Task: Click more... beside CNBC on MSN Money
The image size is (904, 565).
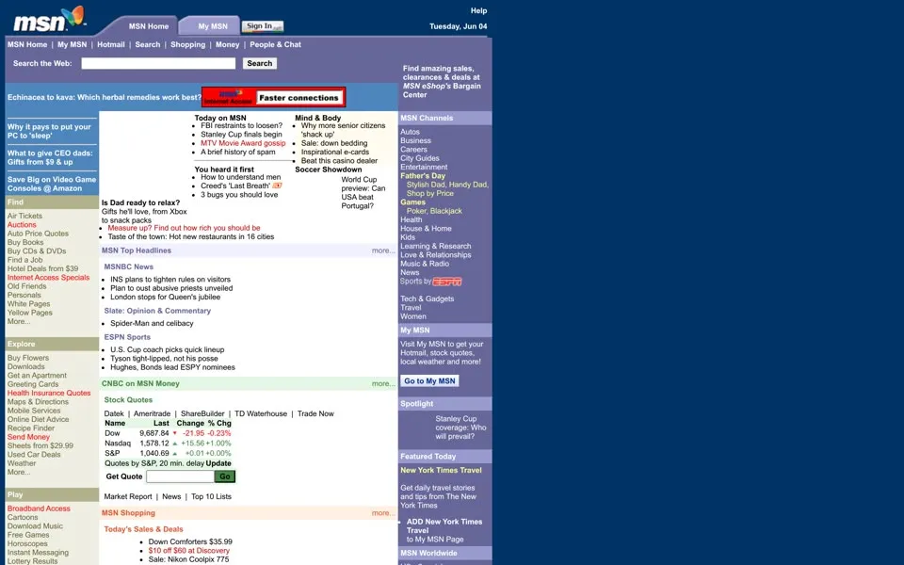Action: [383, 384]
